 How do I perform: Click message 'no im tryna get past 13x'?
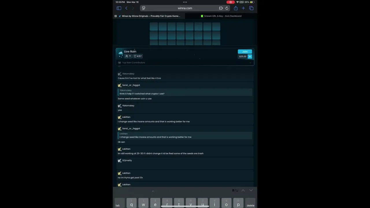130,178
